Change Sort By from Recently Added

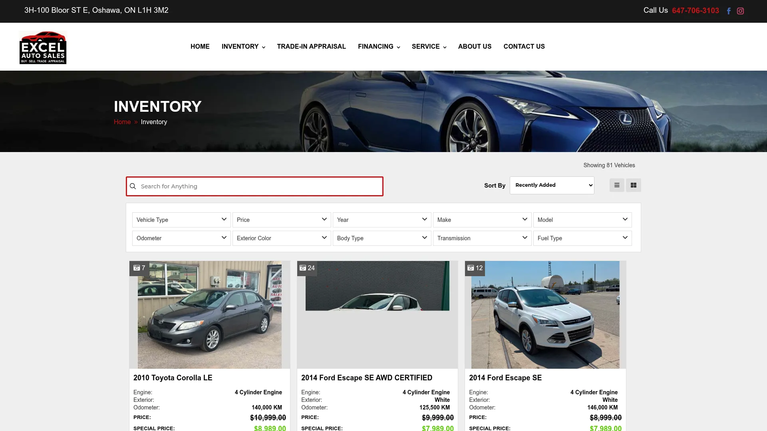tap(552, 185)
